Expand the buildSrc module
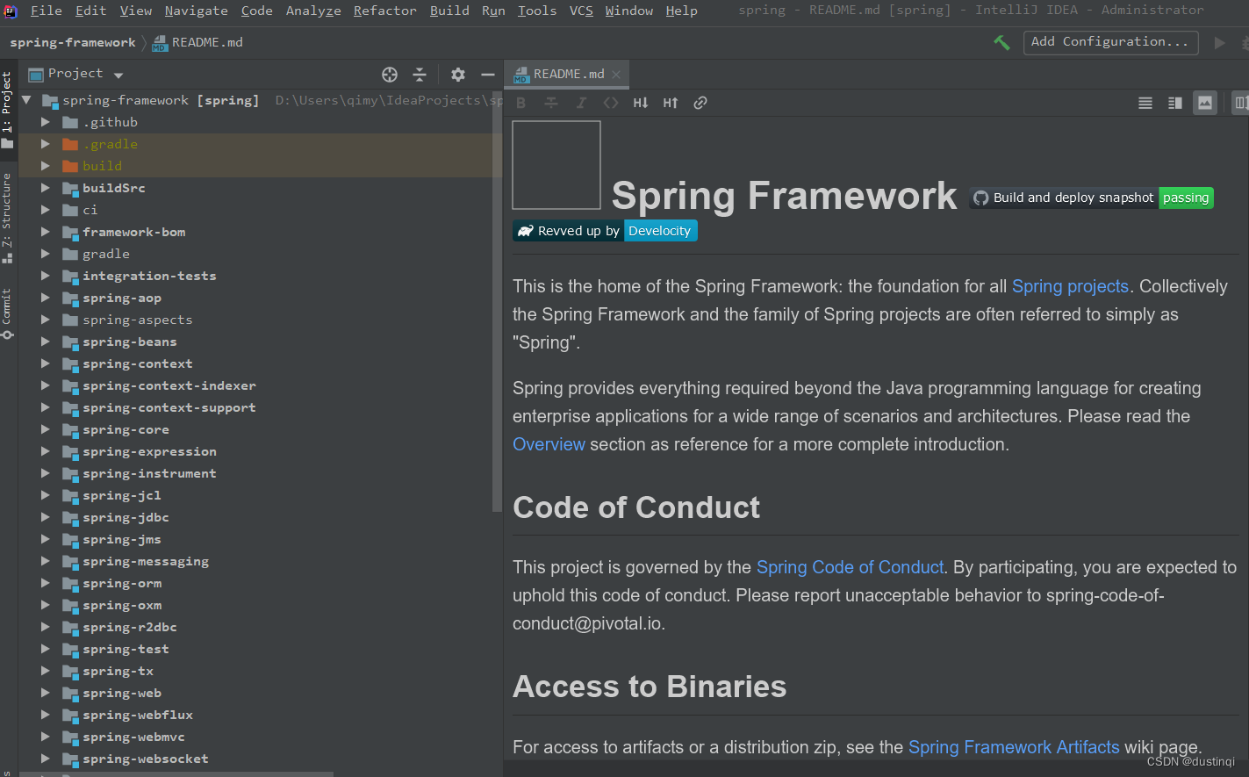 click(46, 188)
